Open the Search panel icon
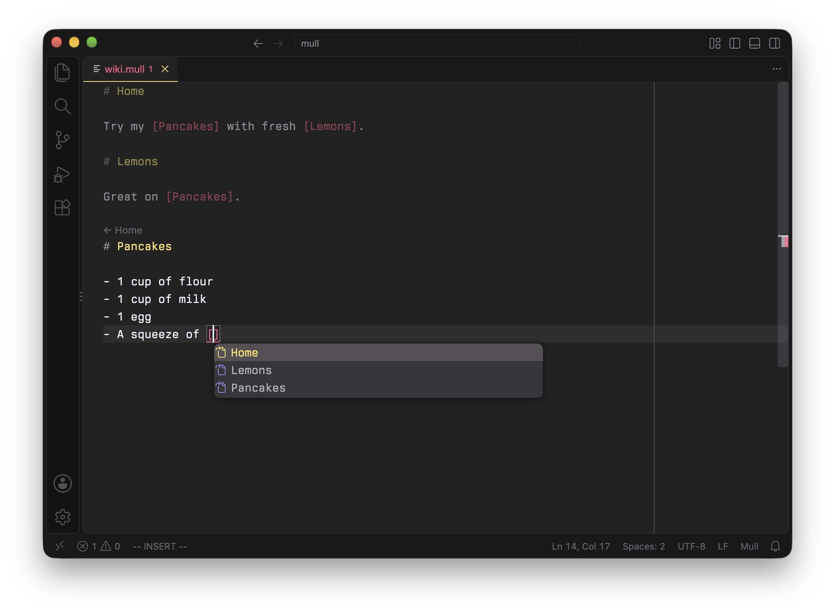This screenshot has width=835, height=615. click(62, 106)
